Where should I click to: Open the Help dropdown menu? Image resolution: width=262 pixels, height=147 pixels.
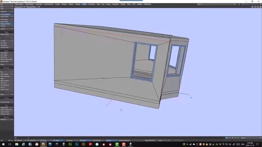(x=7, y=9)
